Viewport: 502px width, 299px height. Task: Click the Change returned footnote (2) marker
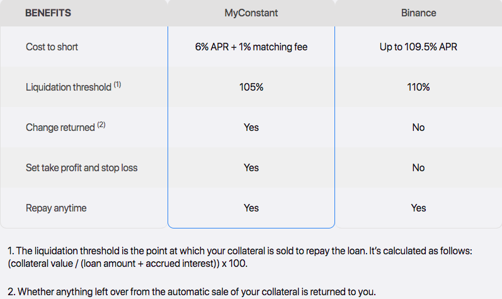(101, 125)
